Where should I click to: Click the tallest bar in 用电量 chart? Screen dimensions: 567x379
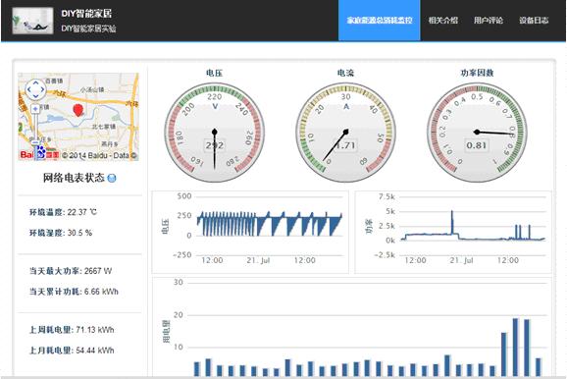(515, 347)
